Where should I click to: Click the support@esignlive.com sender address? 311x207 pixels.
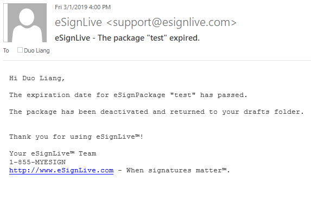coord(172,23)
